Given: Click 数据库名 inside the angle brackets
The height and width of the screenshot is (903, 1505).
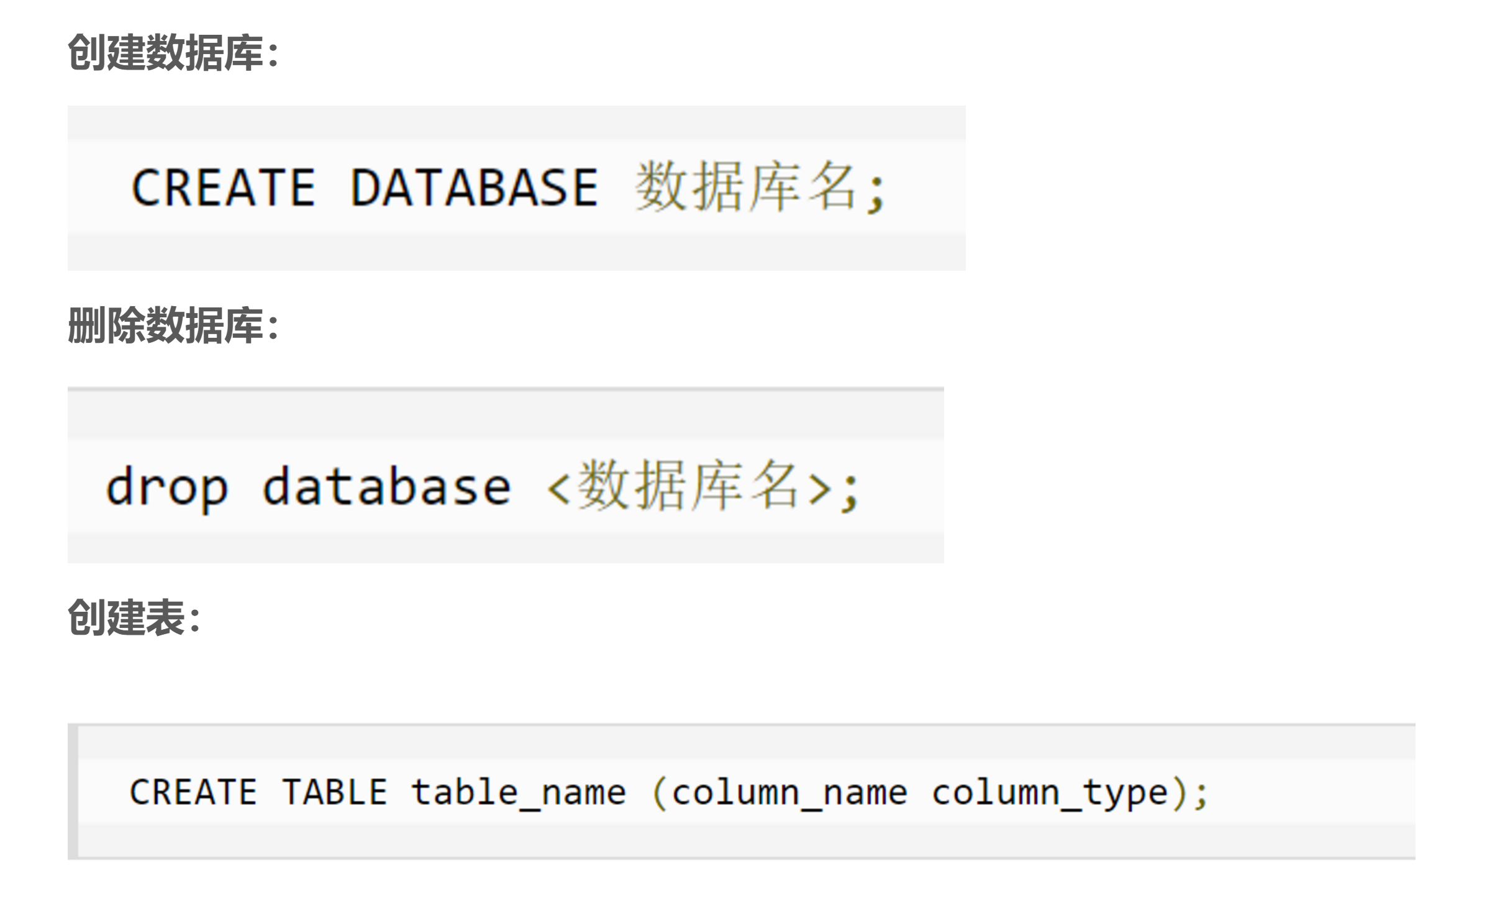Looking at the screenshot, I should coord(688,486).
